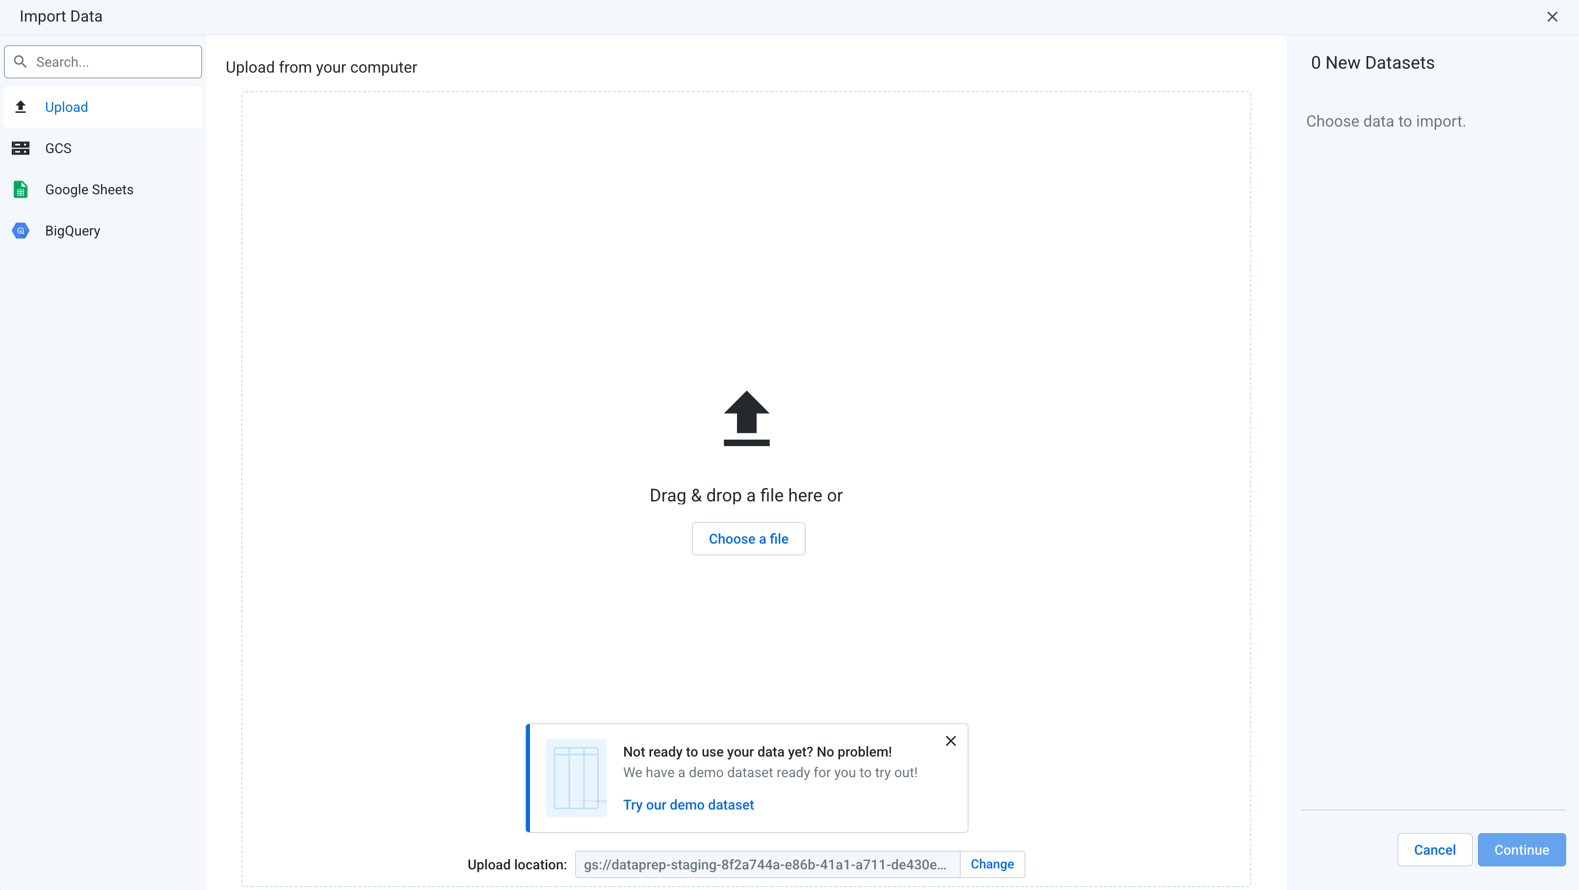Open the BigQuery import source
Viewport: 1579px width, 890px height.
coord(72,231)
